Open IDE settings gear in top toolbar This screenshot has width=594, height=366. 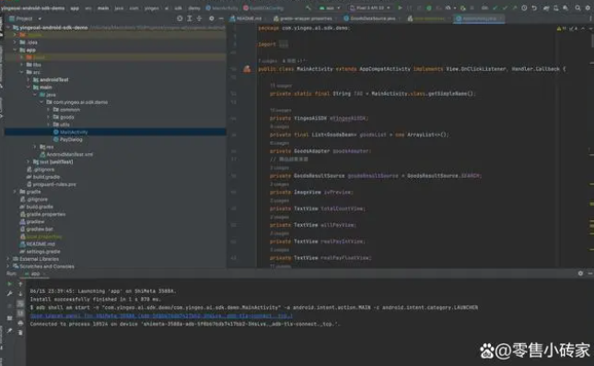coord(588,7)
